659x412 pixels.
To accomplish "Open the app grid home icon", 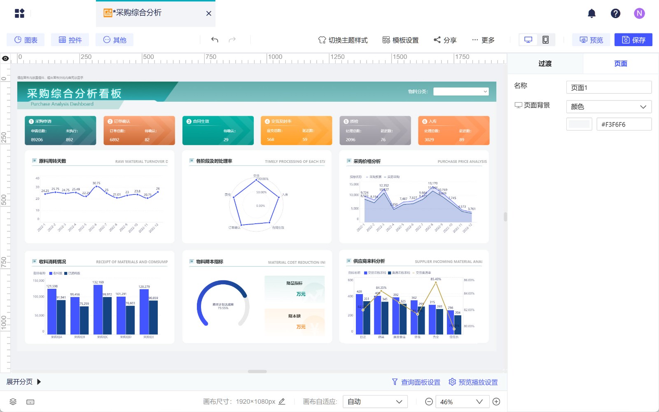I will [19, 13].
